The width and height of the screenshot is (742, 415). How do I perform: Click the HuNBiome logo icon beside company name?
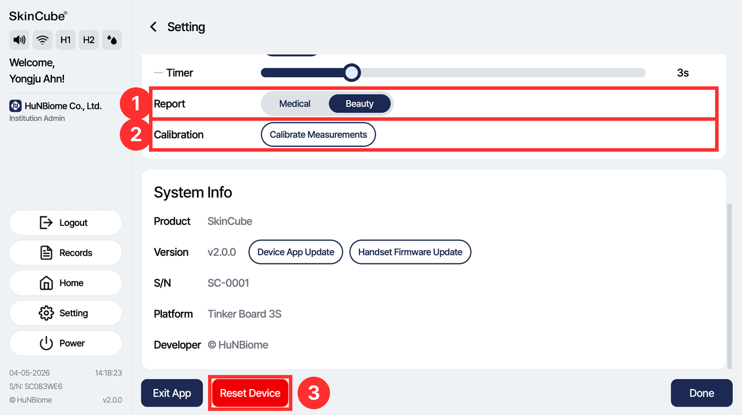pyautogui.click(x=16, y=105)
